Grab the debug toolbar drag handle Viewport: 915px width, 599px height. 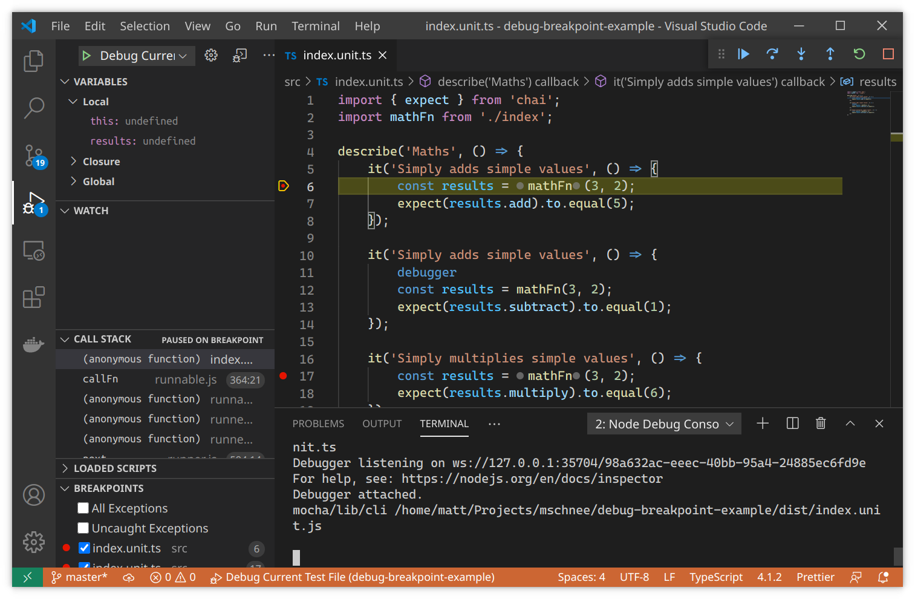pyautogui.click(x=721, y=54)
